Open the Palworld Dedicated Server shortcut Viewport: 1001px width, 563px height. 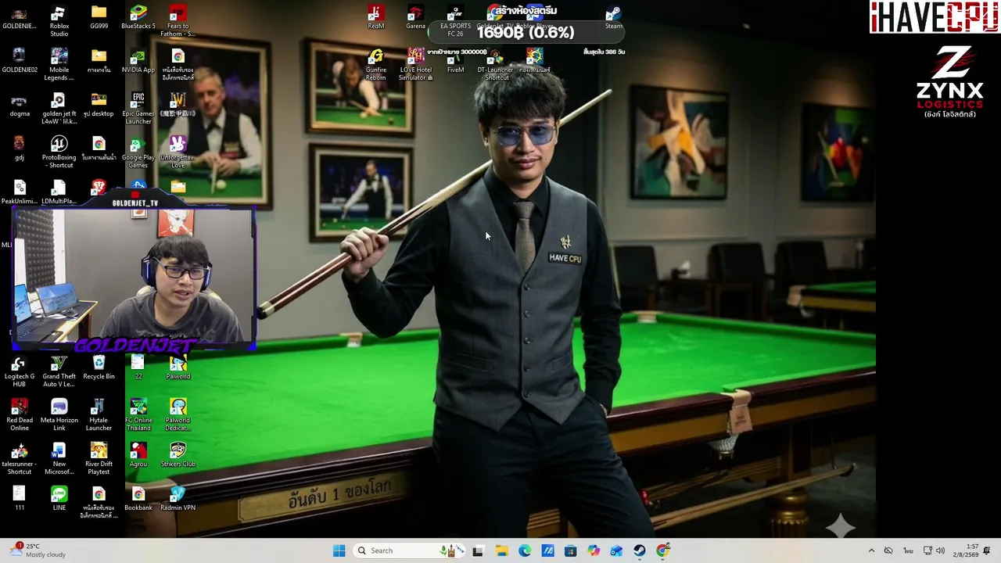(x=178, y=415)
